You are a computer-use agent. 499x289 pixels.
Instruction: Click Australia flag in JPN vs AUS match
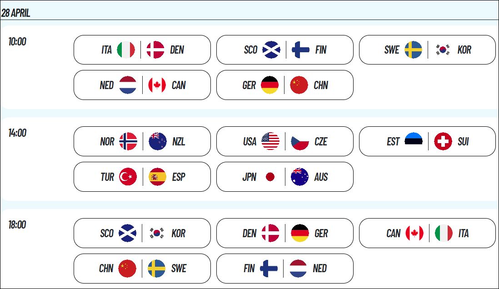pos(300,177)
